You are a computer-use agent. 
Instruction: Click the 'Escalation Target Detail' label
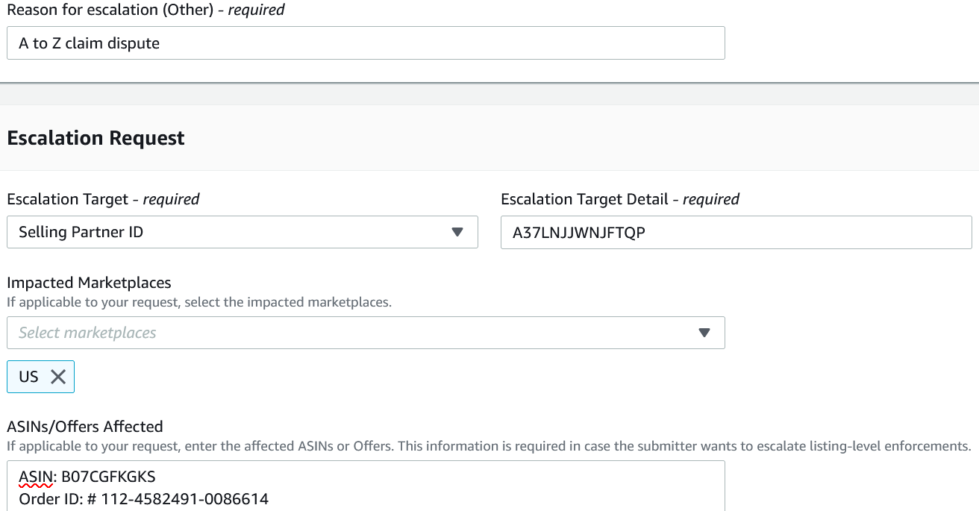619,199
